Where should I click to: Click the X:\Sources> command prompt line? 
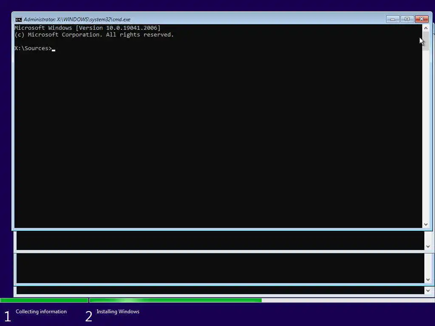click(35, 48)
